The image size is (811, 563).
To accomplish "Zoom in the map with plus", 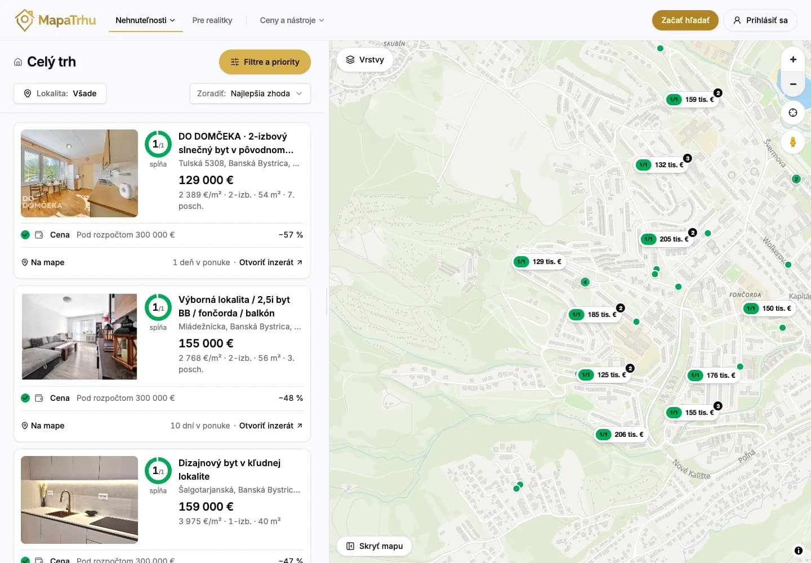I will [x=793, y=59].
